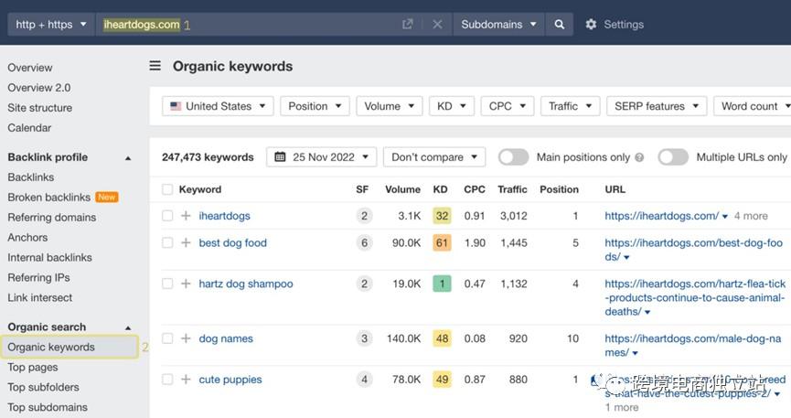The height and width of the screenshot is (418, 791).
Task: Sort by Traffic column header
Action: tap(512, 189)
